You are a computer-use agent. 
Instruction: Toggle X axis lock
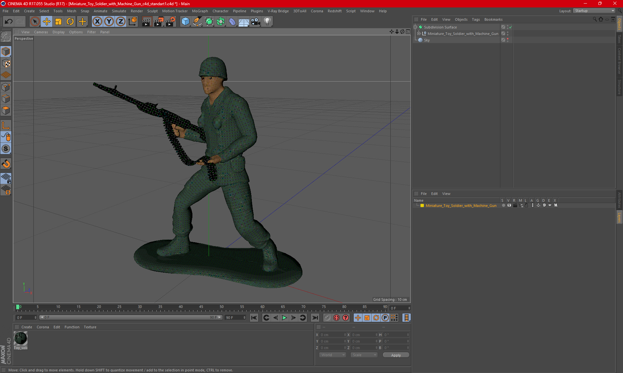click(x=97, y=22)
